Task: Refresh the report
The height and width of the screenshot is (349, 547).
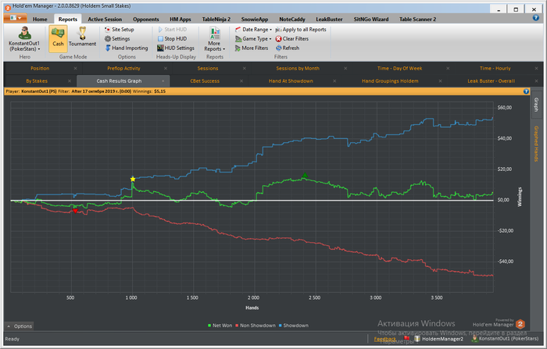Action: tap(288, 48)
